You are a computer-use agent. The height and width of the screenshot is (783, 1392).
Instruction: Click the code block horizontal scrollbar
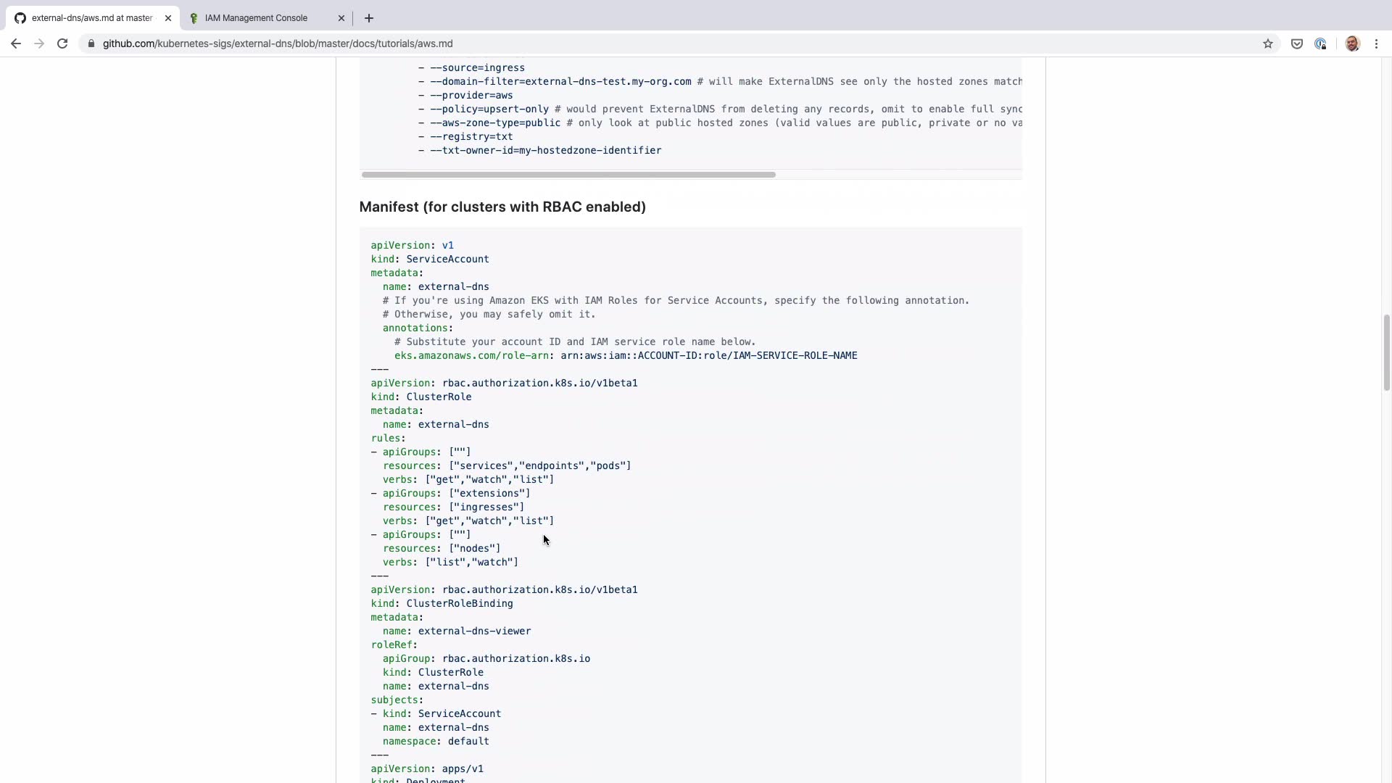tap(568, 175)
